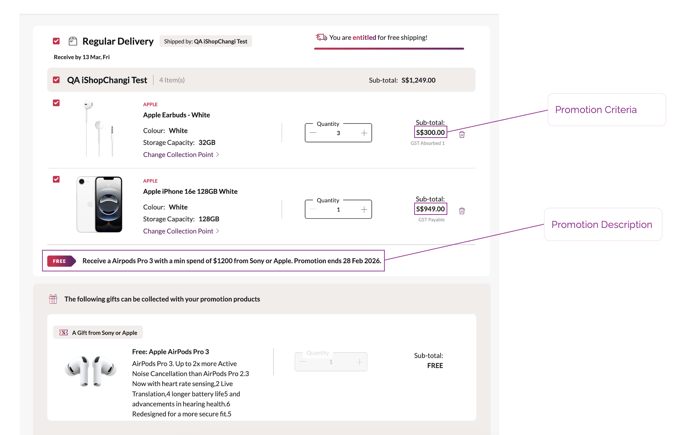
Task: Click the free shipping progress bar
Action: click(x=389, y=49)
